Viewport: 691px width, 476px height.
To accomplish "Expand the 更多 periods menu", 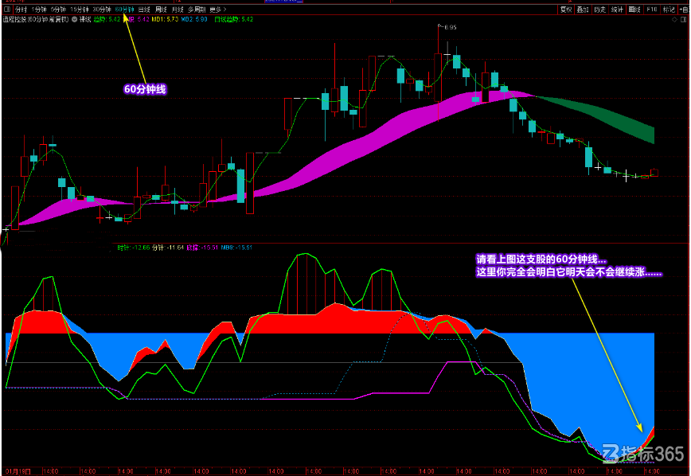I will 217,10.
